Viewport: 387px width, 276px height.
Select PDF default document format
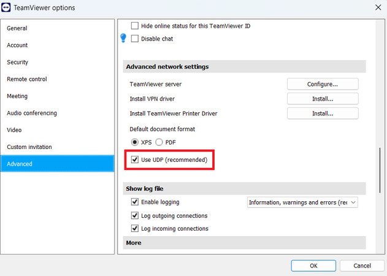(x=159, y=142)
